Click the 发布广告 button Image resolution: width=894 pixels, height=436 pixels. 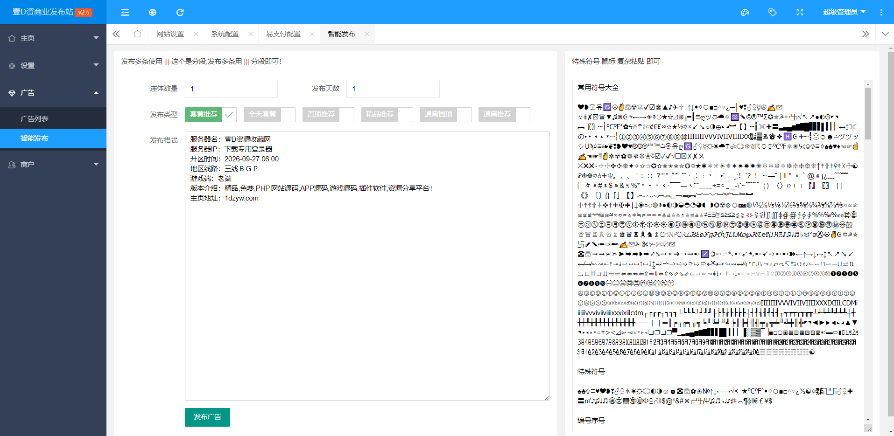click(207, 417)
